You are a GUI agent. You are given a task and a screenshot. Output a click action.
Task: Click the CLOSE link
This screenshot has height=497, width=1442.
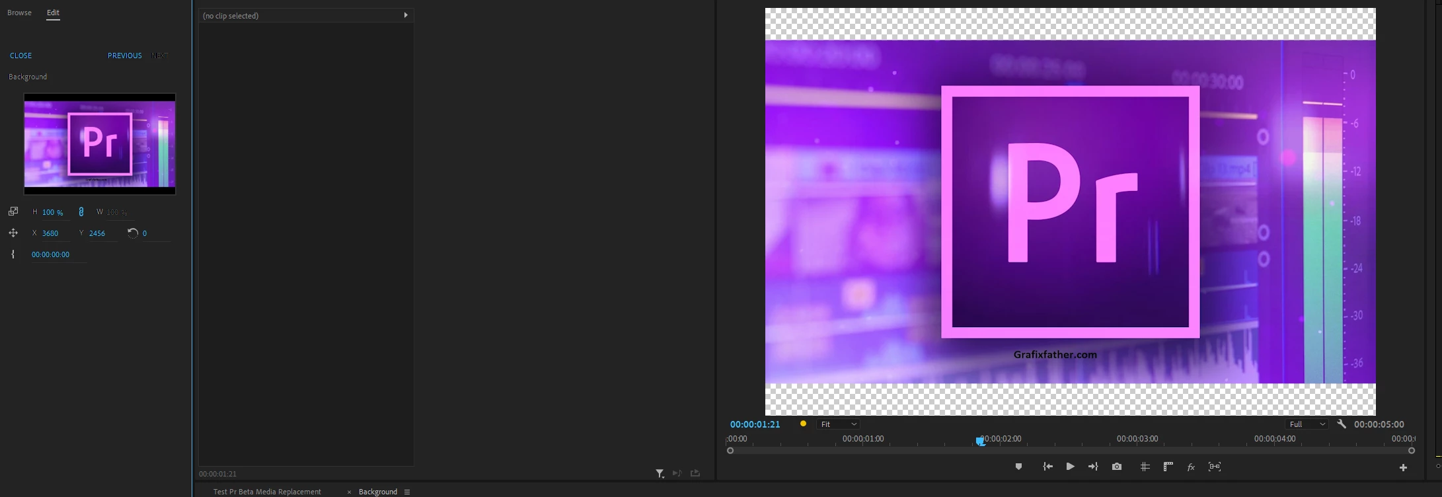[x=20, y=56]
